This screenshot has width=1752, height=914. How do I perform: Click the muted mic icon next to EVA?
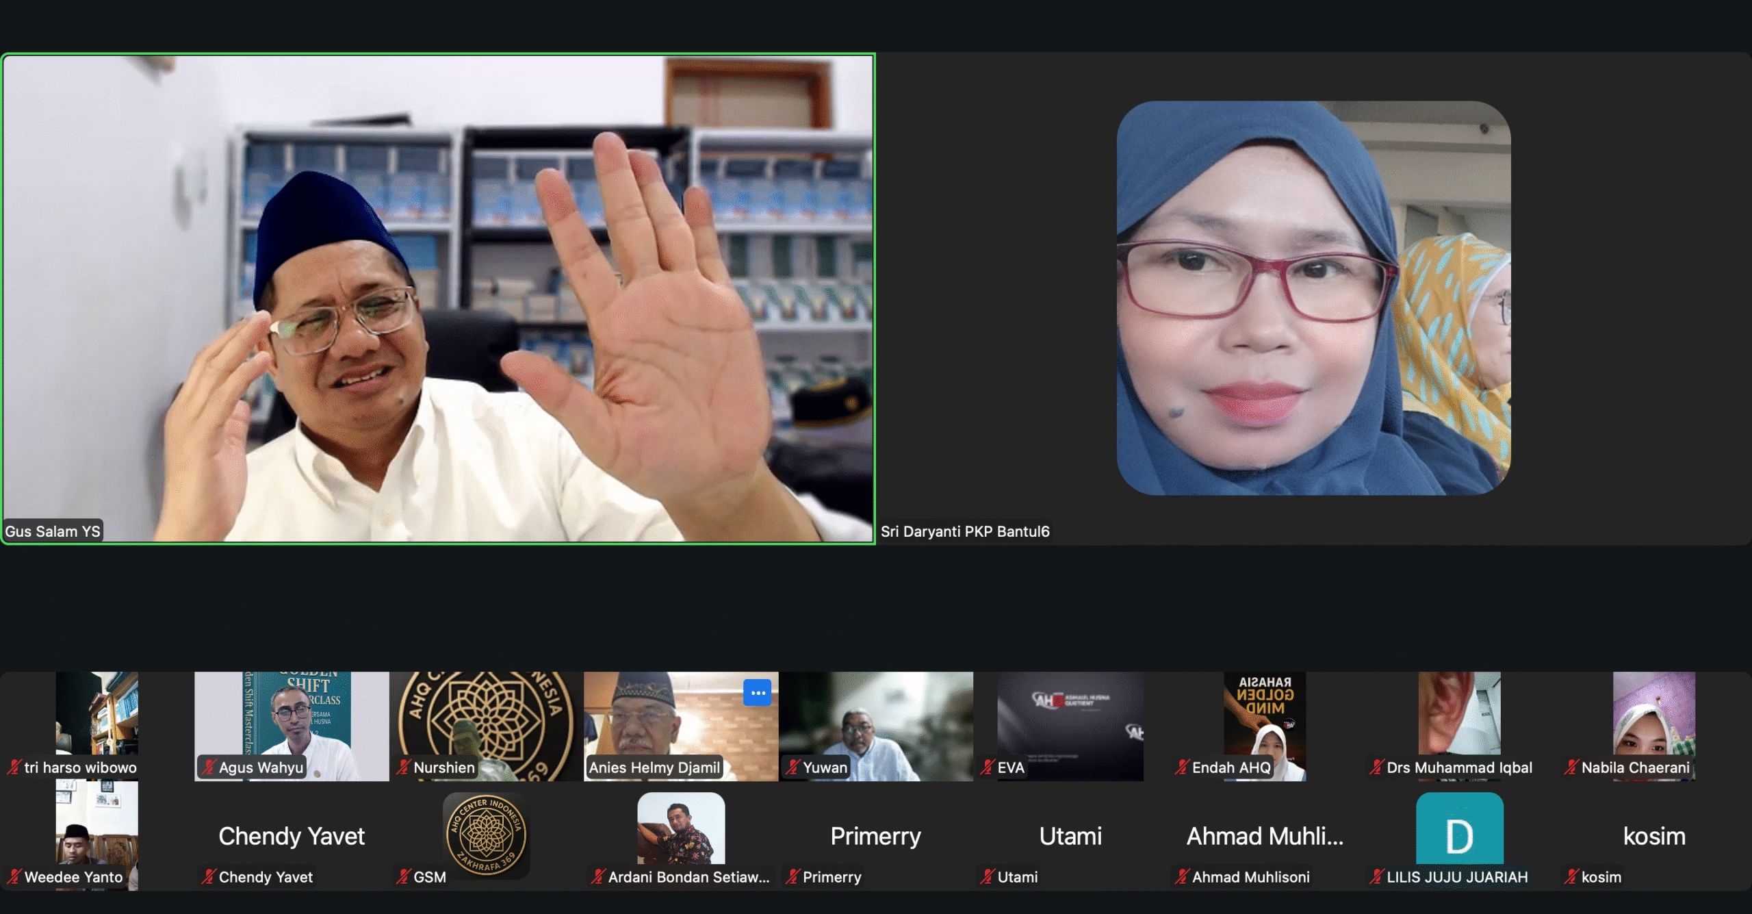[x=987, y=767]
